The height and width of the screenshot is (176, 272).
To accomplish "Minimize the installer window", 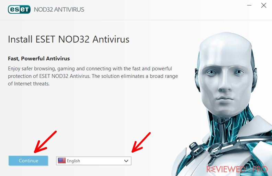I will [249, 5].
